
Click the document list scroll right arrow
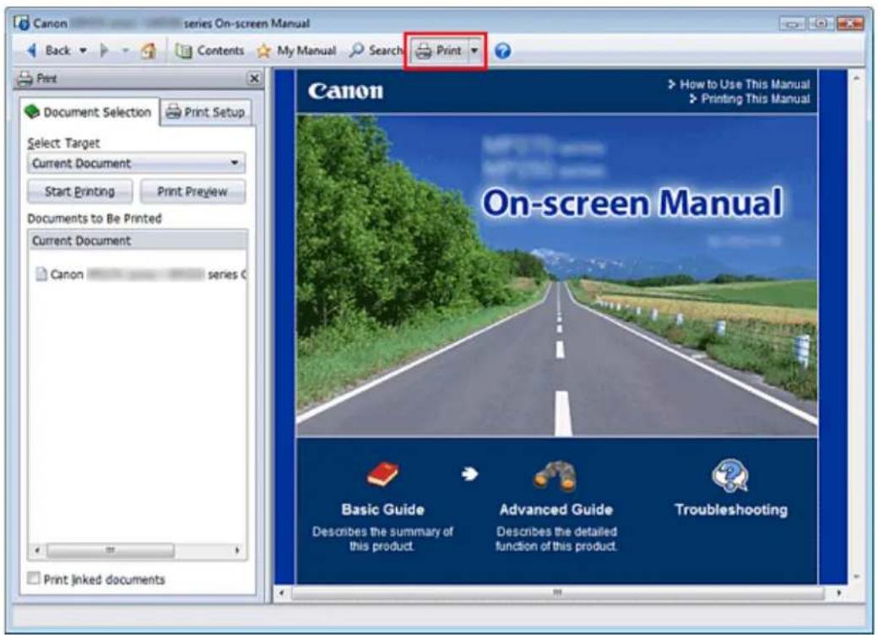pyautogui.click(x=237, y=551)
